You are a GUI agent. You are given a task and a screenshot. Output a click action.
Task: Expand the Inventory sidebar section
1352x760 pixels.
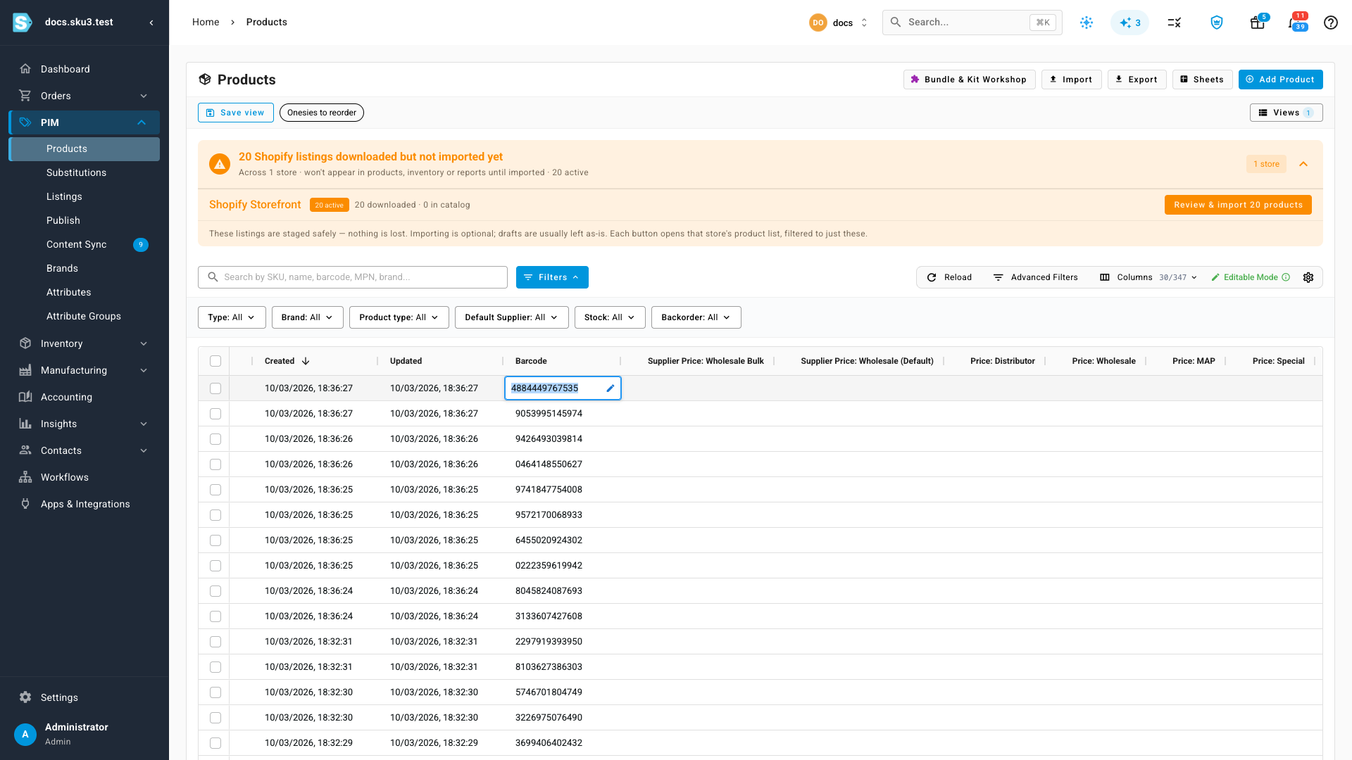[x=84, y=343]
